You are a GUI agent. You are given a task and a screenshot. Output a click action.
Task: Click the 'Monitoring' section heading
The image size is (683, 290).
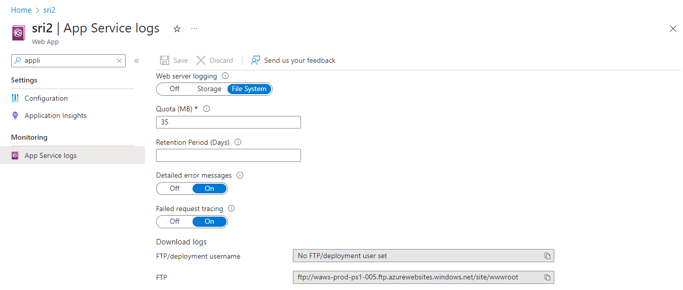29,137
